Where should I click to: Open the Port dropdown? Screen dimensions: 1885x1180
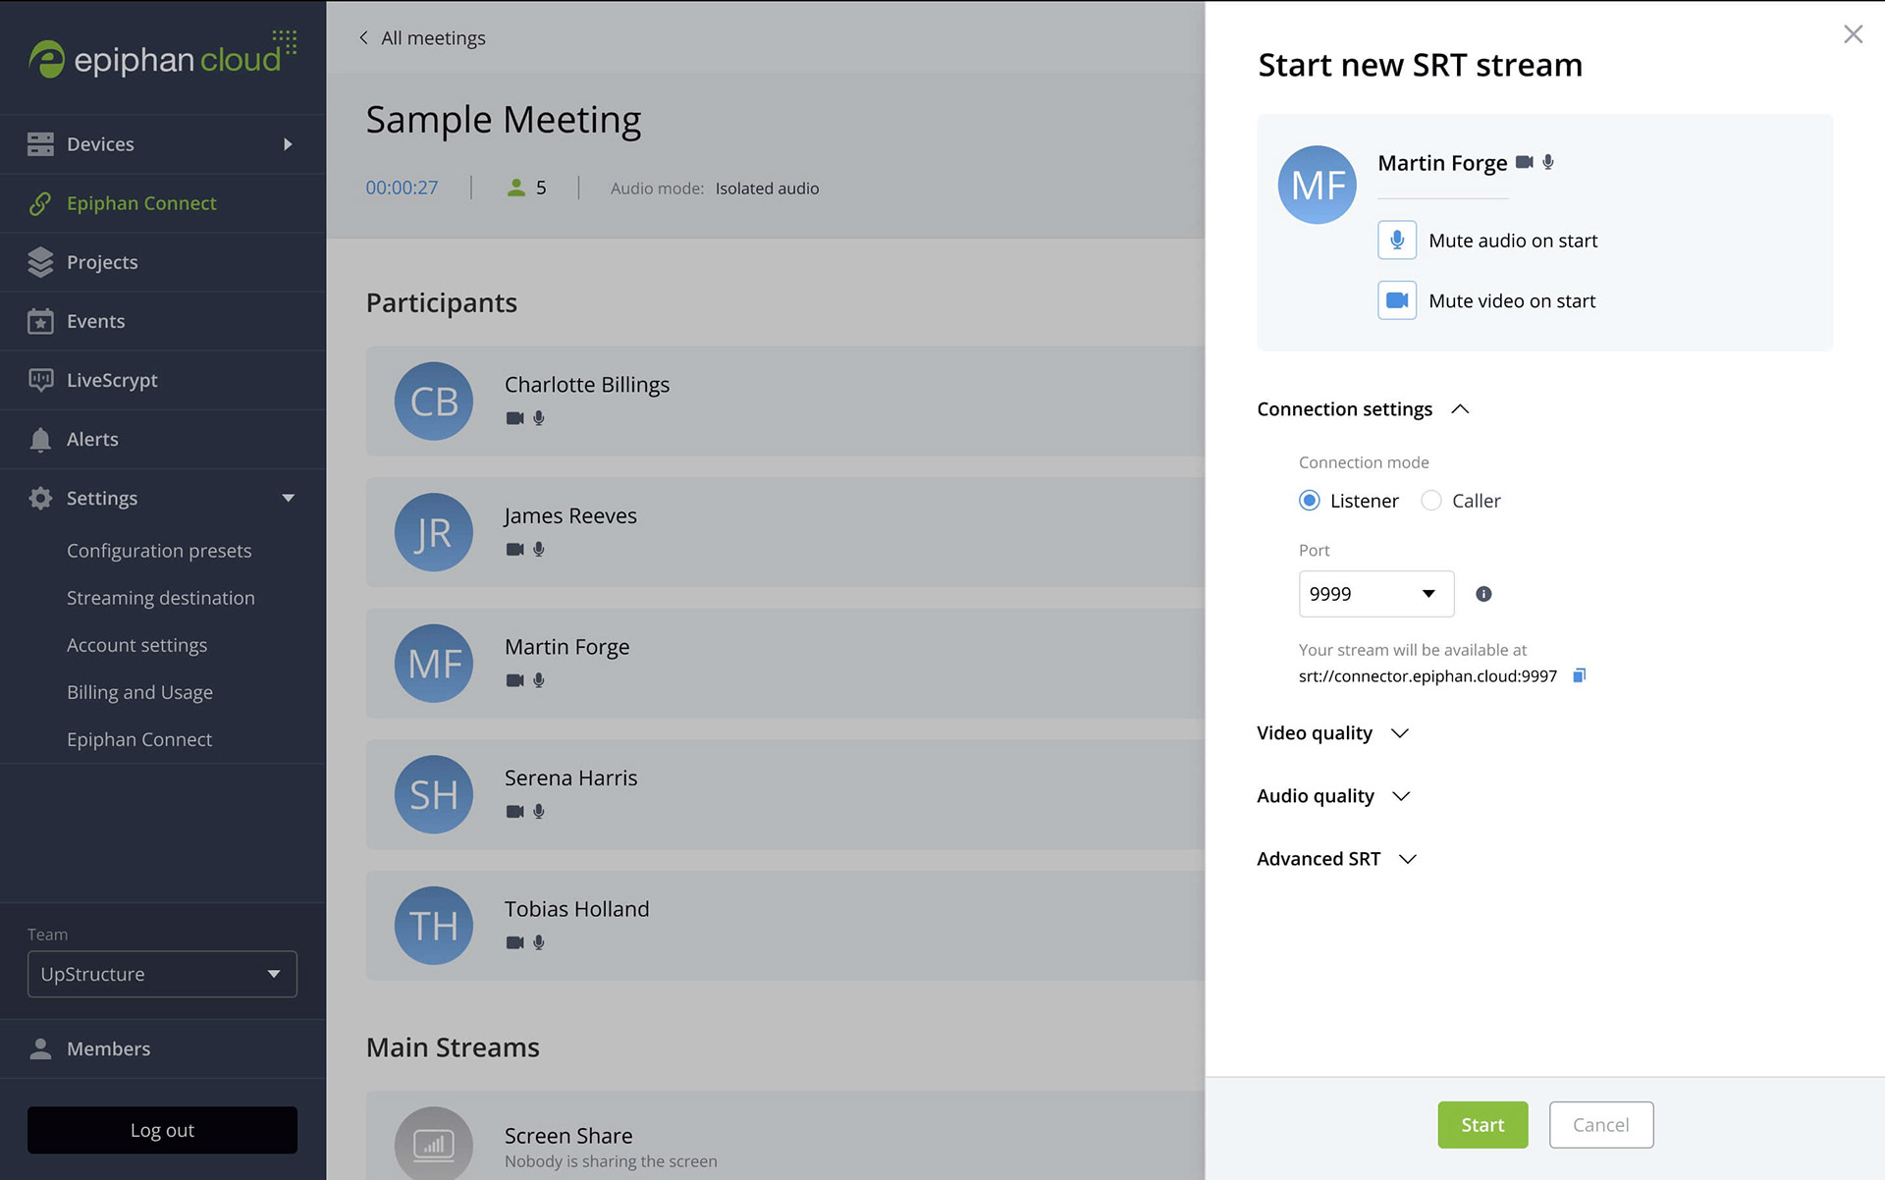point(1376,594)
